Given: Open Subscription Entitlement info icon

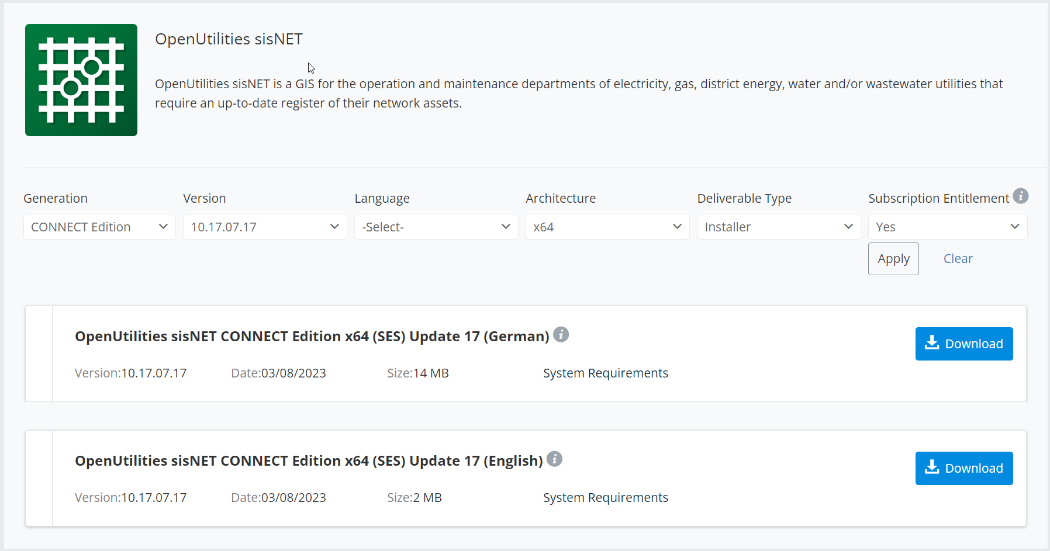Looking at the screenshot, I should click(x=1021, y=196).
